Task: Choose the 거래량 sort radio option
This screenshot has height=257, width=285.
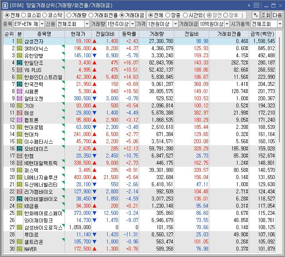Action: point(69,15)
